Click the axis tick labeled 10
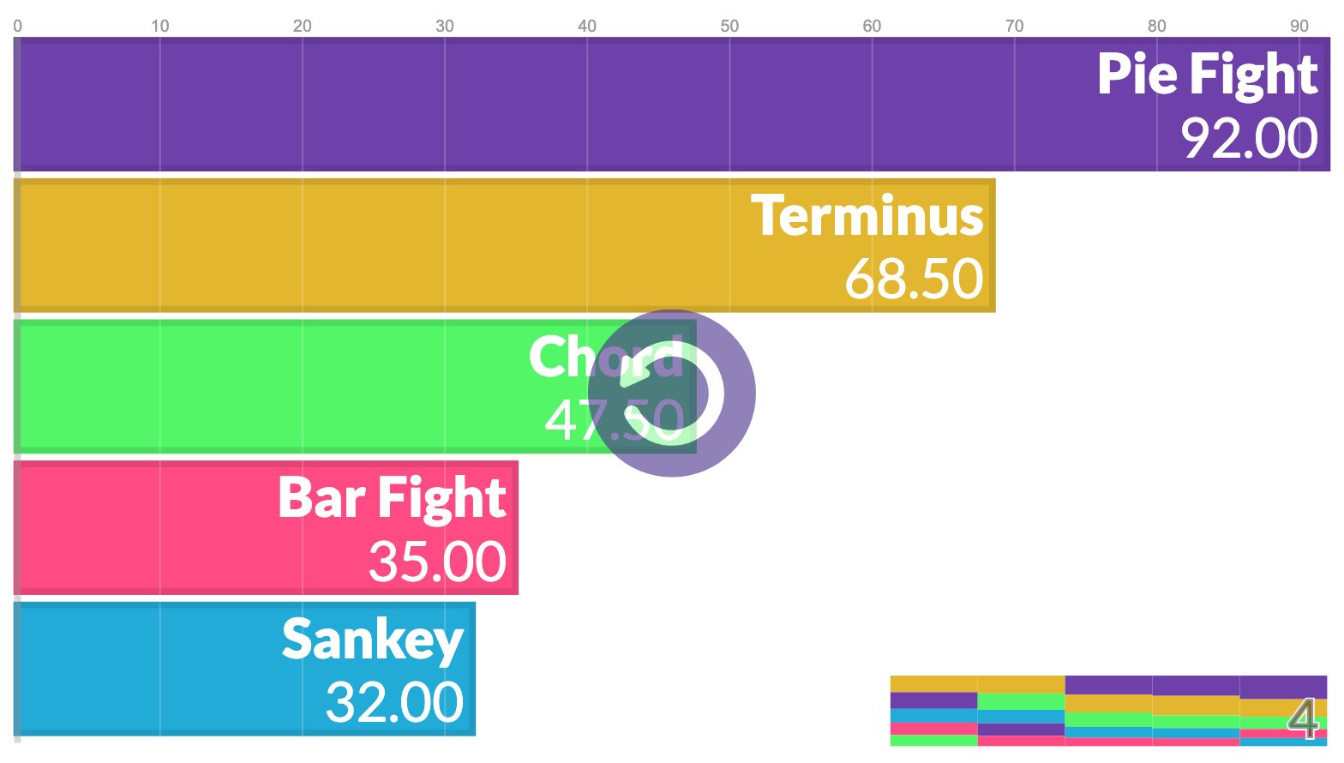This screenshot has width=1344, height=763. point(160,26)
